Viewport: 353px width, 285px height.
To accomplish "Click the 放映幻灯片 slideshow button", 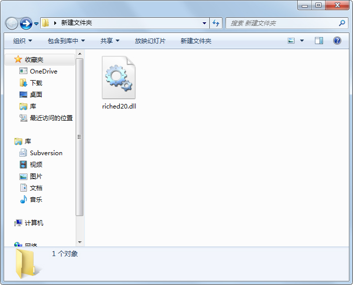I will pos(150,41).
